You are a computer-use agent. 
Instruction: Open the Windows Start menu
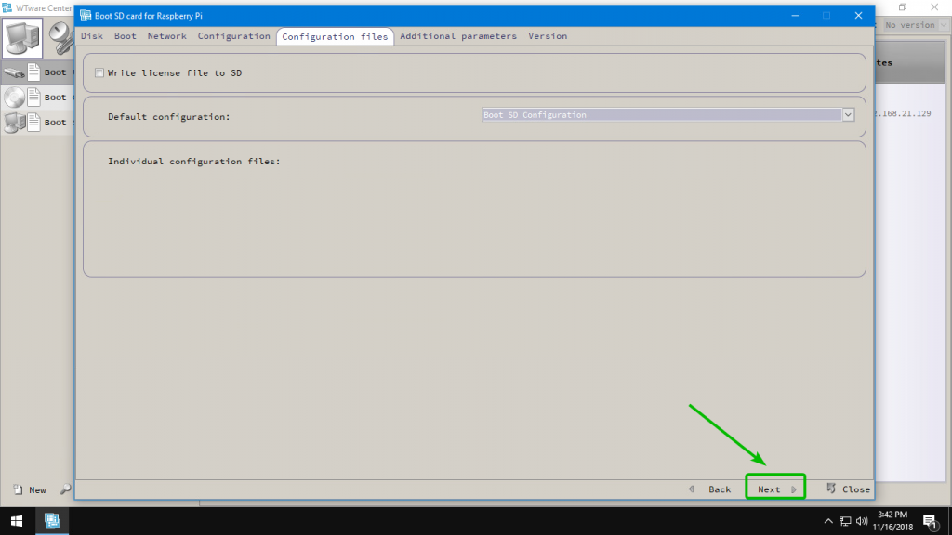coord(17,520)
